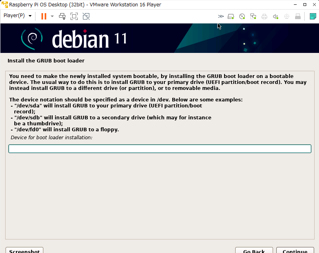Screen dimensions: 319x253
Task: Pause the virtual machine
Action: pyautogui.click(x=44, y=16)
